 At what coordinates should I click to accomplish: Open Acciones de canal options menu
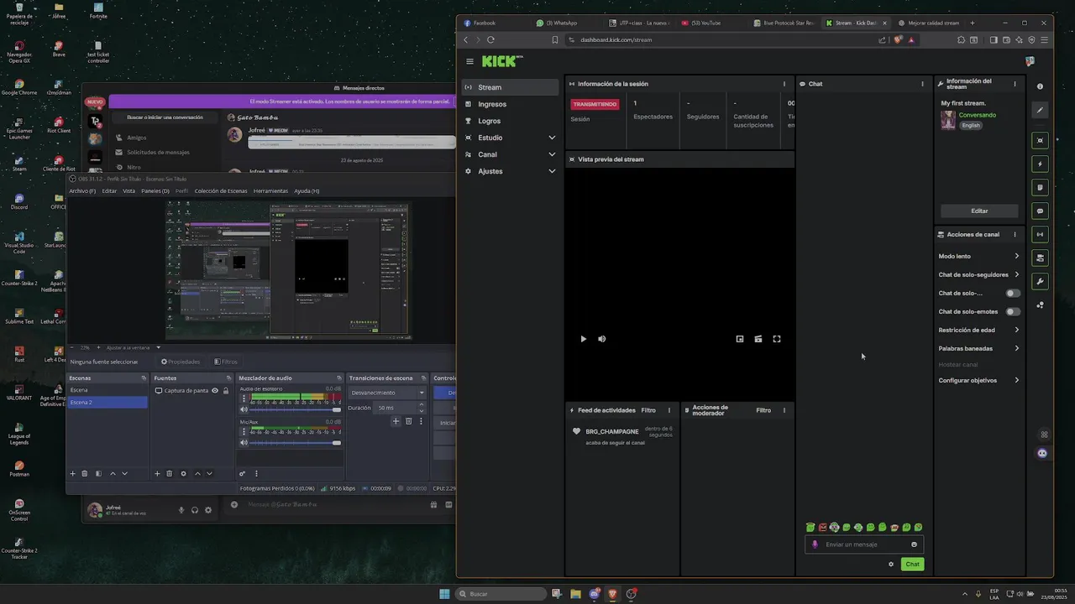point(1015,235)
